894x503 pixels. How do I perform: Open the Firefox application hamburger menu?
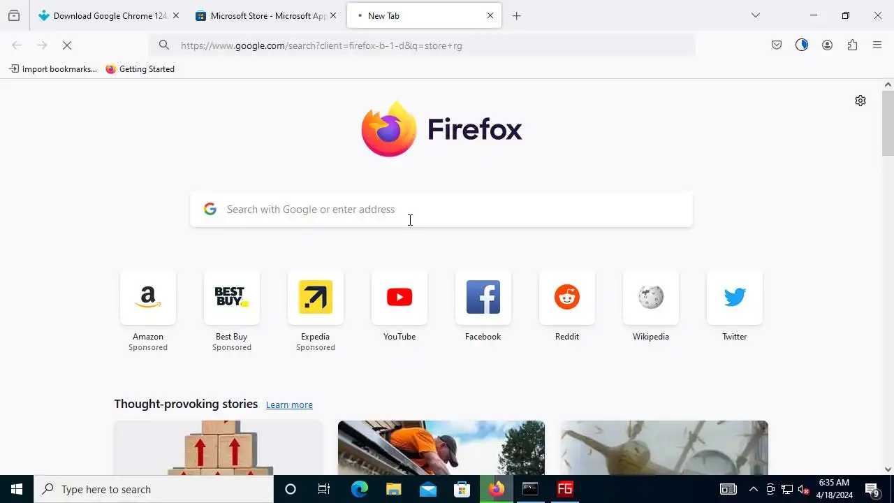pyautogui.click(x=877, y=45)
